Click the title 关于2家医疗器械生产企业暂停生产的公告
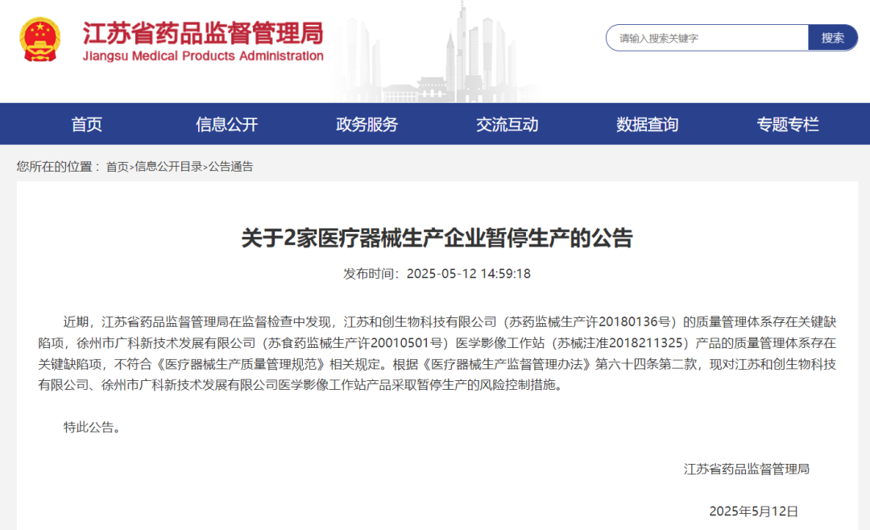 coord(437,238)
